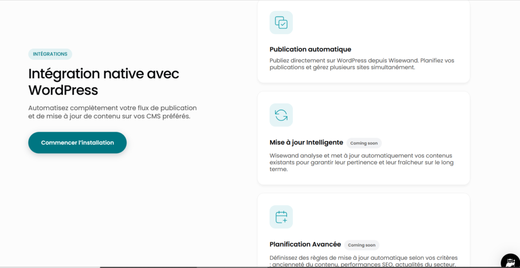Click the INTÉGRATIONS badge label
This screenshot has height=268, width=520.
[50, 54]
